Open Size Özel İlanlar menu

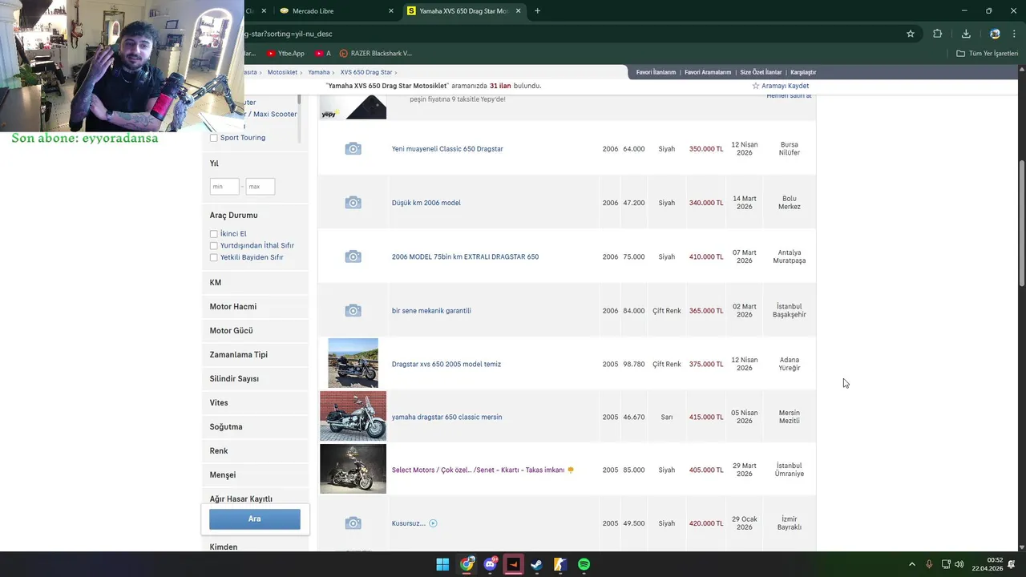pyautogui.click(x=761, y=72)
